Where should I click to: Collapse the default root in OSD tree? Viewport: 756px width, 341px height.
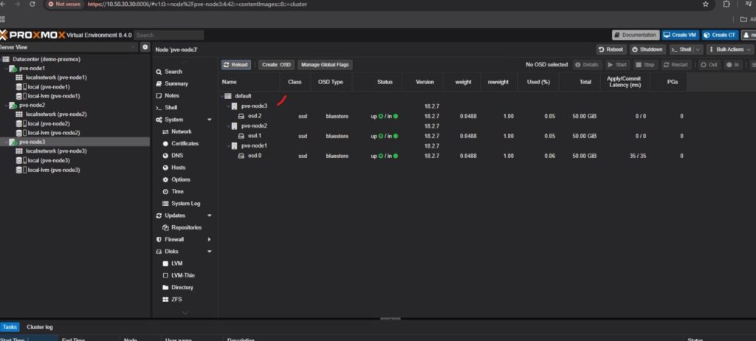(221, 96)
